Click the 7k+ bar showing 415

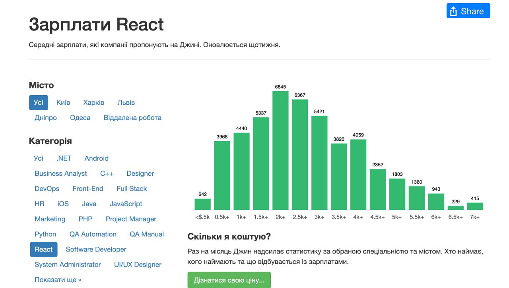[475, 206]
